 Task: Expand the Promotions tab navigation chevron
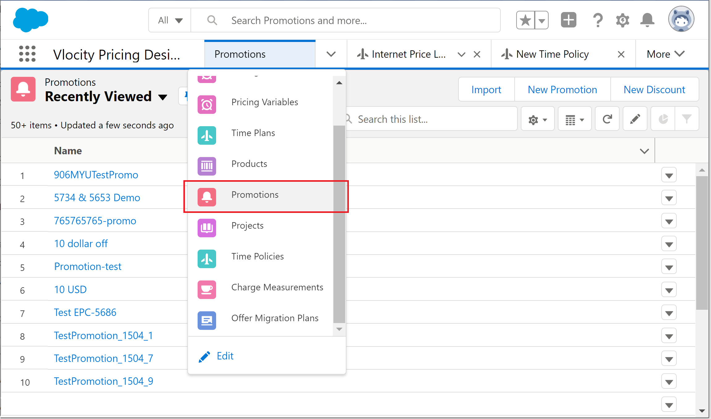pos(331,54)
